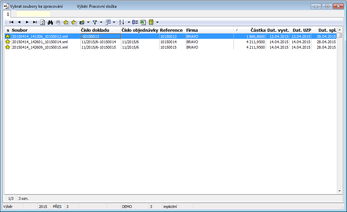Click DEMO in the status bar
Viewport: 347px width, 212px height.
(127, 207)
